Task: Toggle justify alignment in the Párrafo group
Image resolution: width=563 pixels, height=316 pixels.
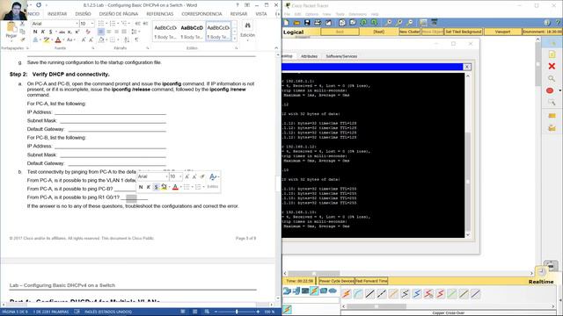Action: (124, 32)
